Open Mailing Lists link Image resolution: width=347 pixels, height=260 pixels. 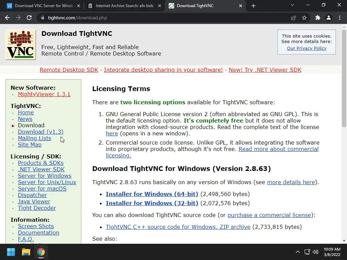pos(34,138)
